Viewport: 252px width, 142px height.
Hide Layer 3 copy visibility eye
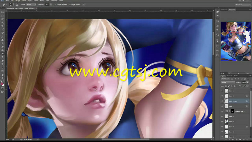222,101
